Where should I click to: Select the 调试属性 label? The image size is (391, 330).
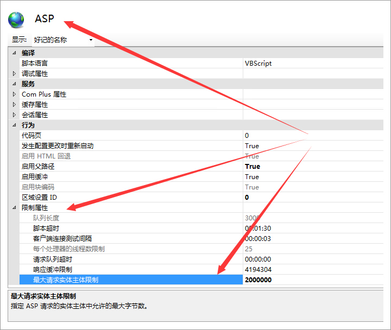[35, 73]
